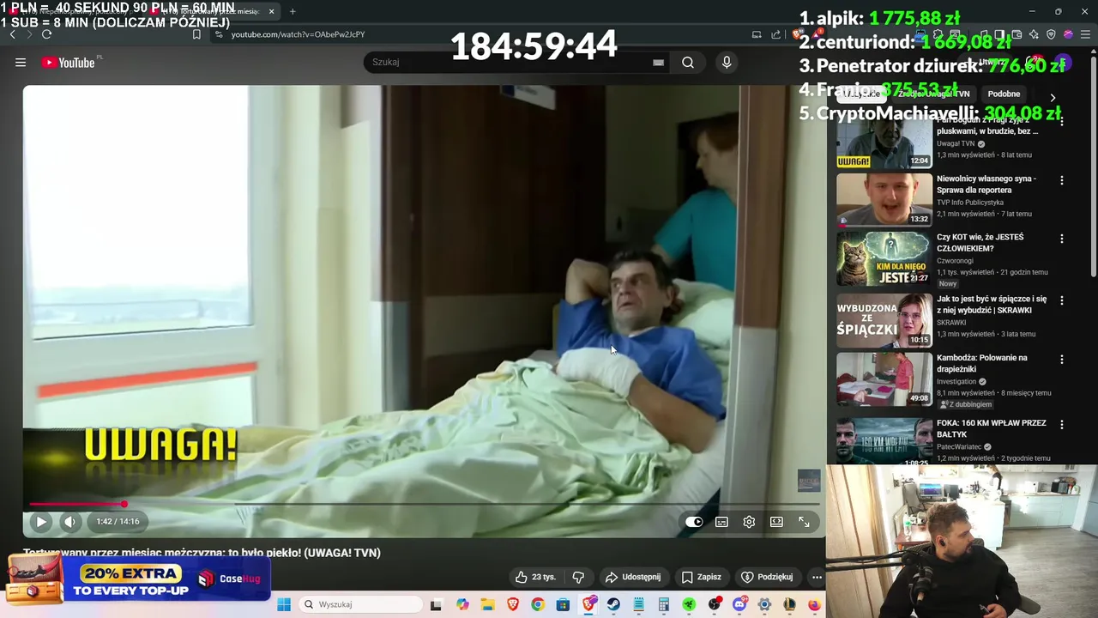1098x618 pixels.
Task: Click the video title 'Torturowany przez miesiąc mężczyzna'
Action: point(202,553)
